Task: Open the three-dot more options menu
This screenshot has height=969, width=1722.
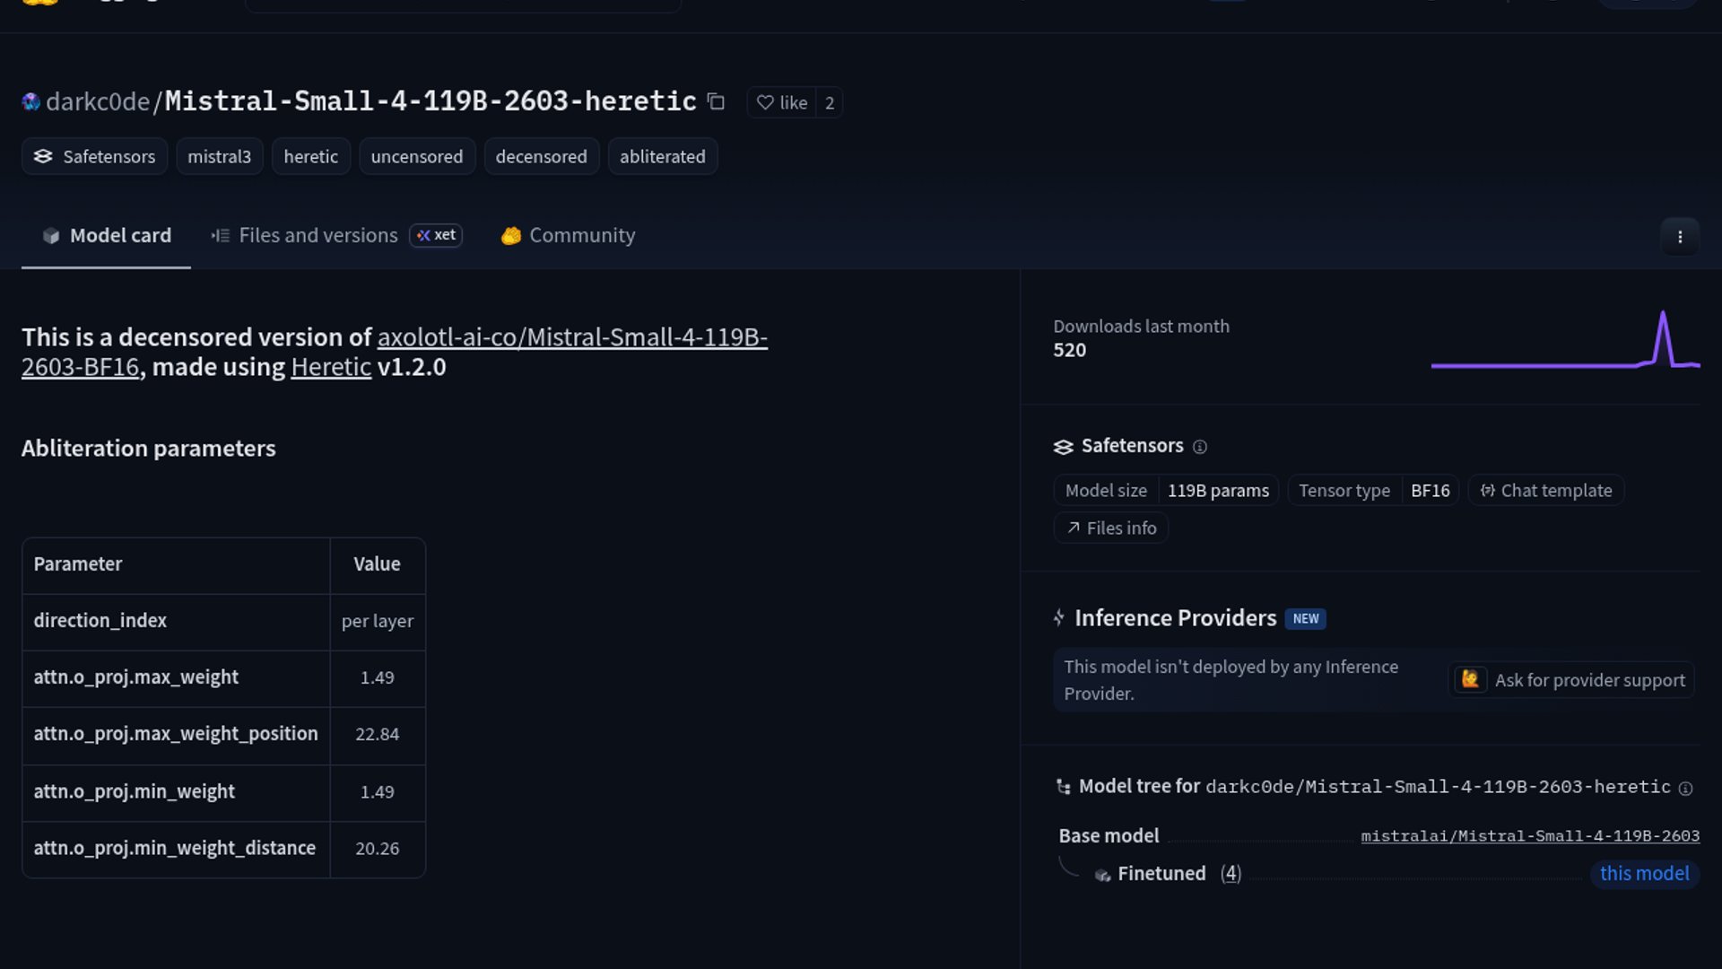Action: point(1680,237)
